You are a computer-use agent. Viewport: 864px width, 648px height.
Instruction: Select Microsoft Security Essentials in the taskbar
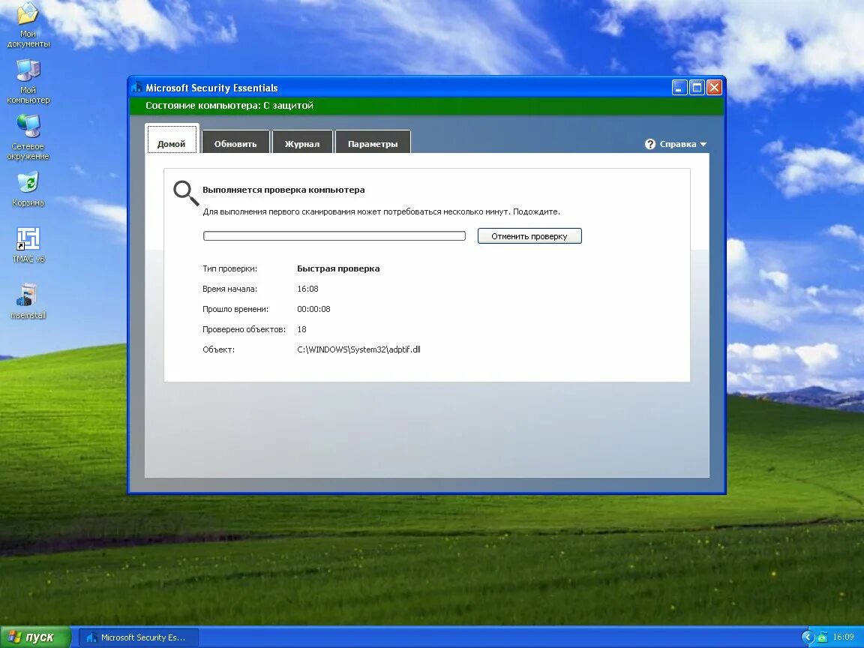coord(139,637)
